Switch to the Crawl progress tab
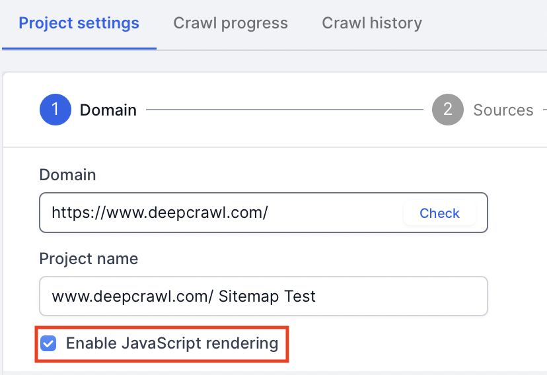547x375 pixels. click(x=231, y=24)
